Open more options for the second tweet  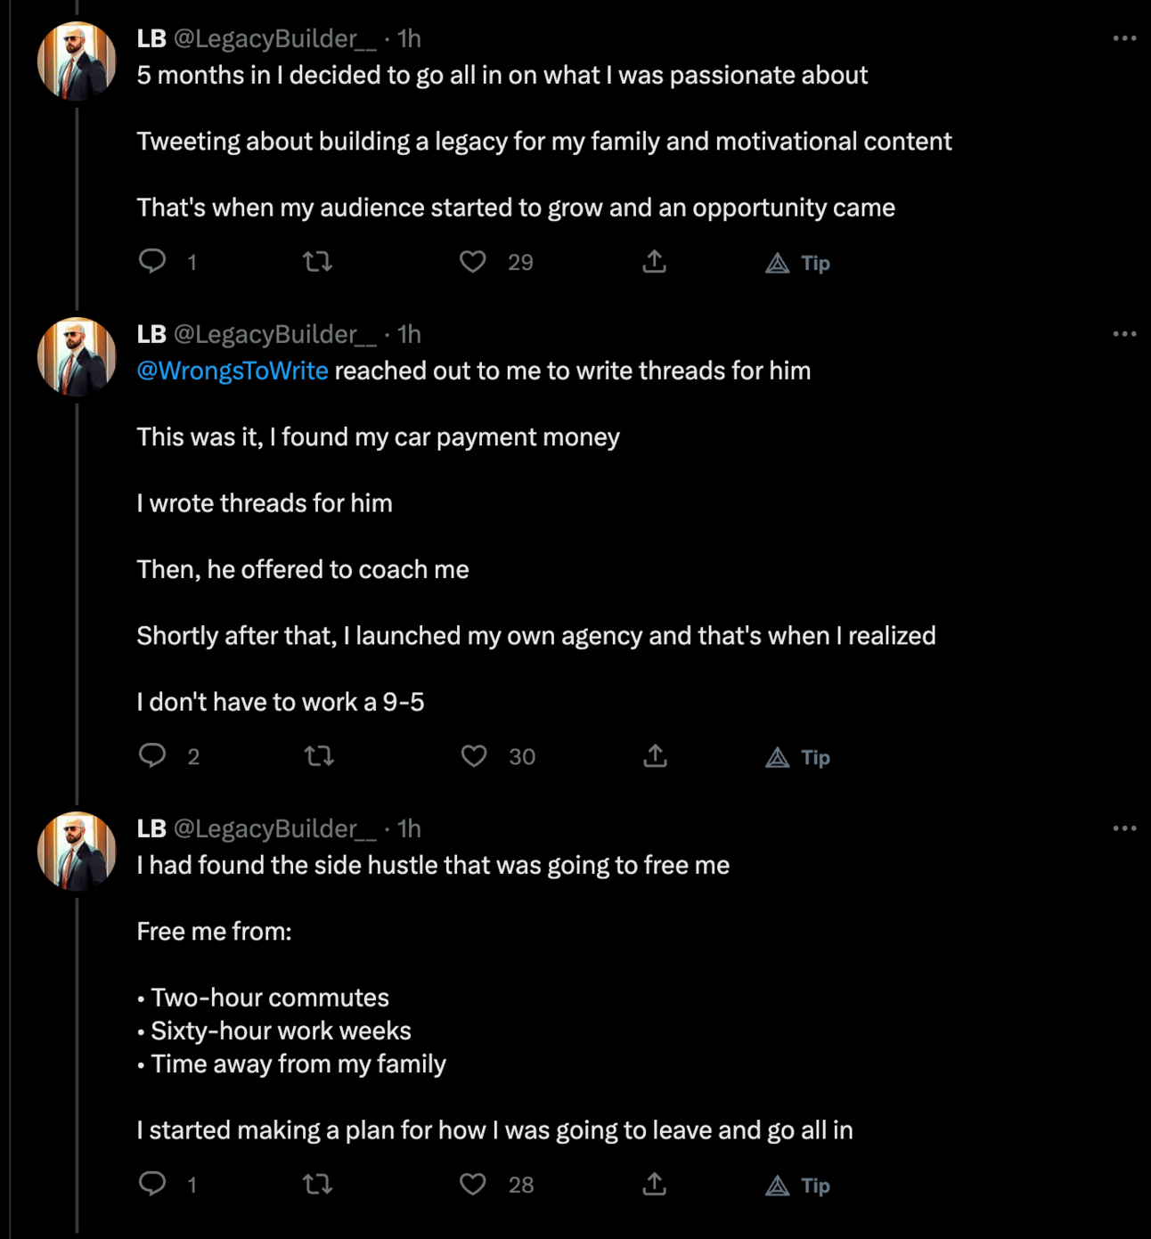pos(1124,334)
